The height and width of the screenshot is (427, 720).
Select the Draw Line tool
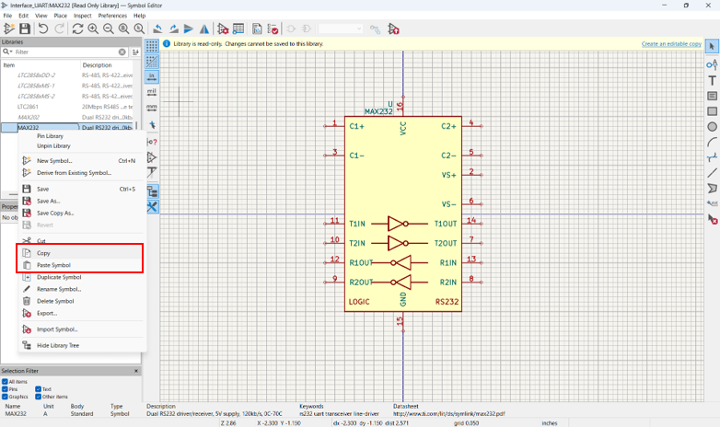tap(713, 173)
